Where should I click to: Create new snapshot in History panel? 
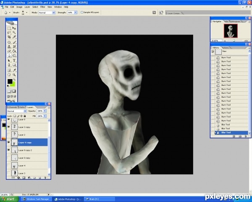(240, 136)
